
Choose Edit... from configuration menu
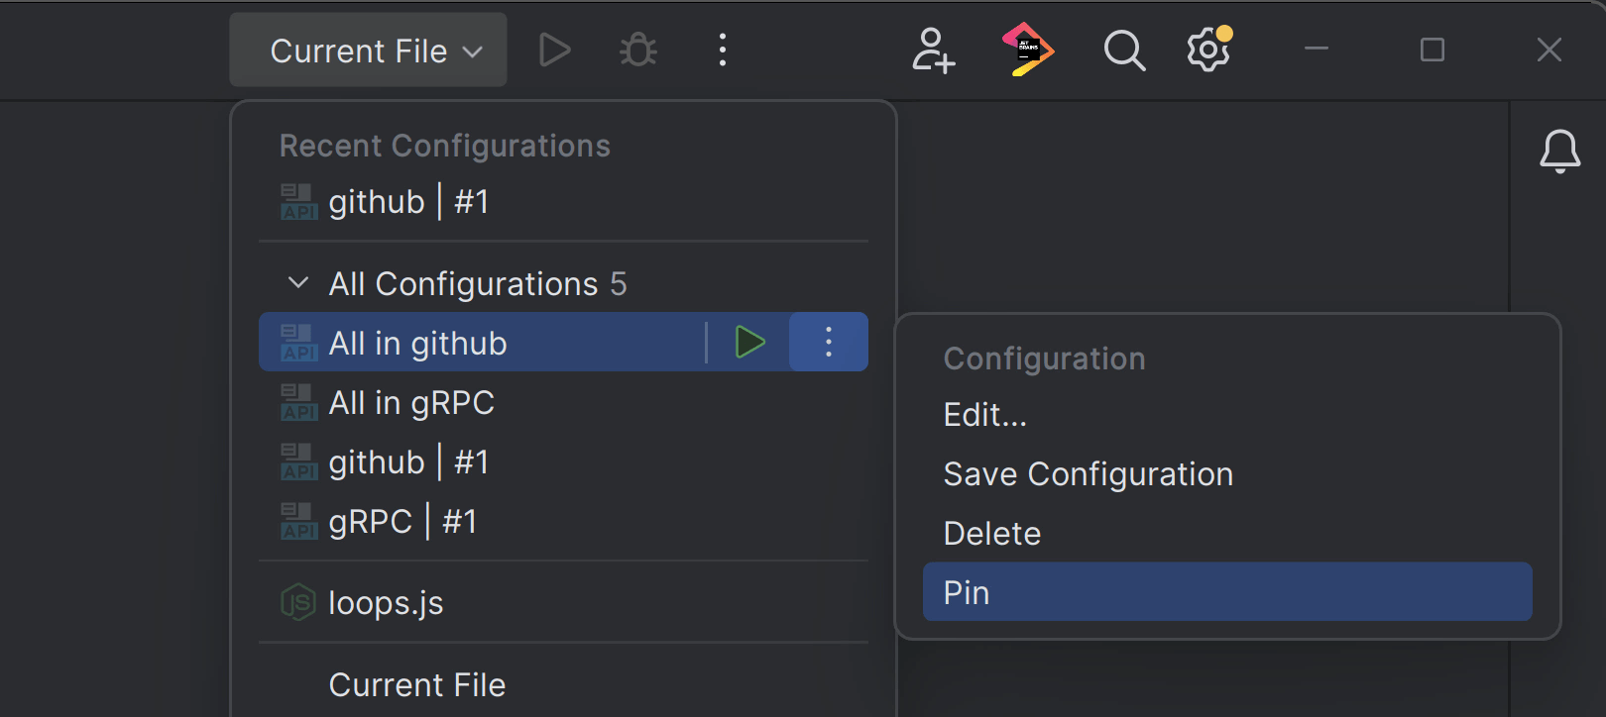(x=985, y=415)
